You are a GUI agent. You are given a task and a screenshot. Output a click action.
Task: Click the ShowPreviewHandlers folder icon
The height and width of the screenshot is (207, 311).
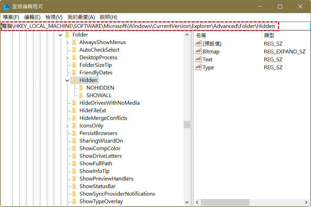[x=74, y=179]
